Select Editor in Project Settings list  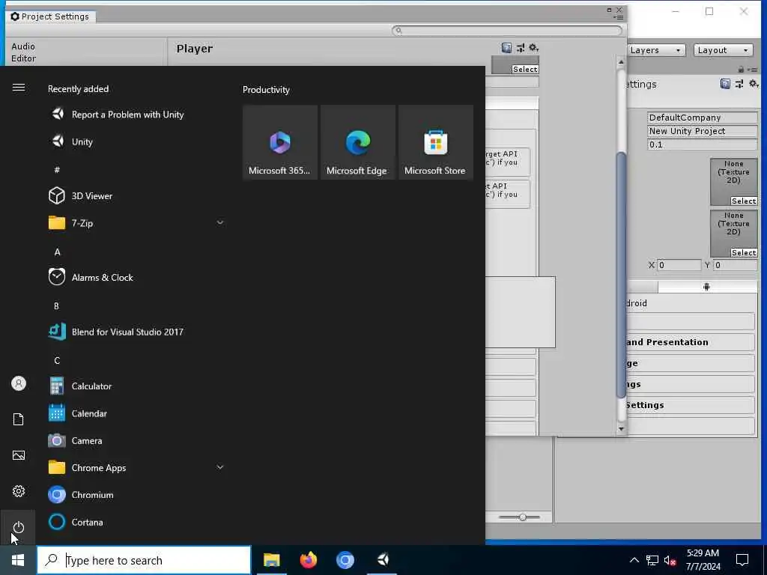23,58
